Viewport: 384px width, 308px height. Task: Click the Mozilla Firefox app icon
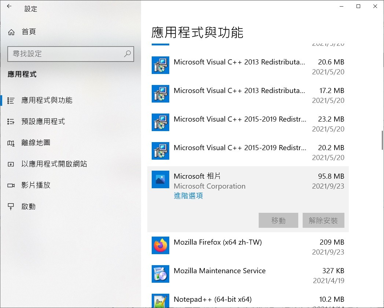click(x=160, y=245)
